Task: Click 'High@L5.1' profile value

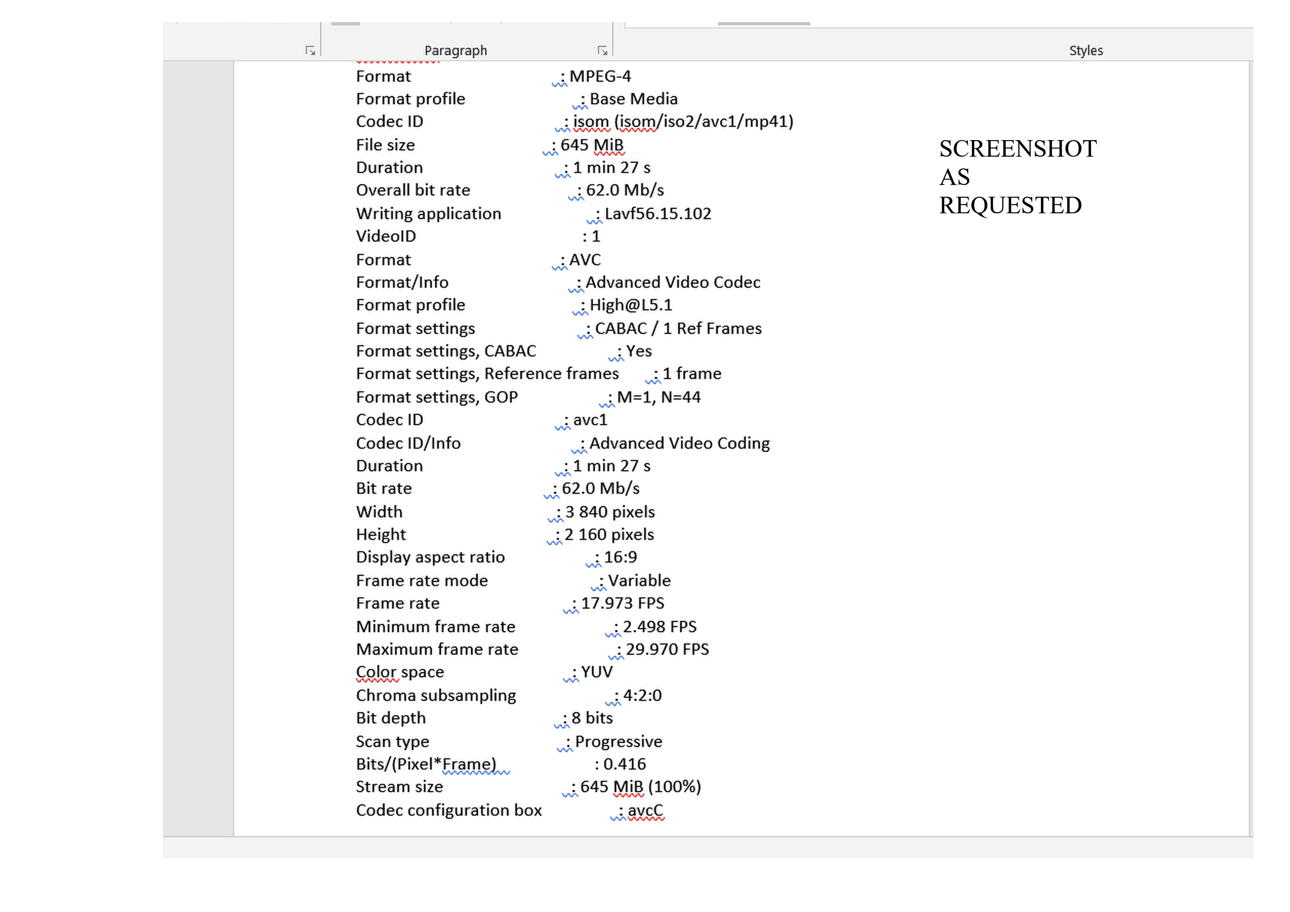Action: pyautogui.click(x=631, y=305)
